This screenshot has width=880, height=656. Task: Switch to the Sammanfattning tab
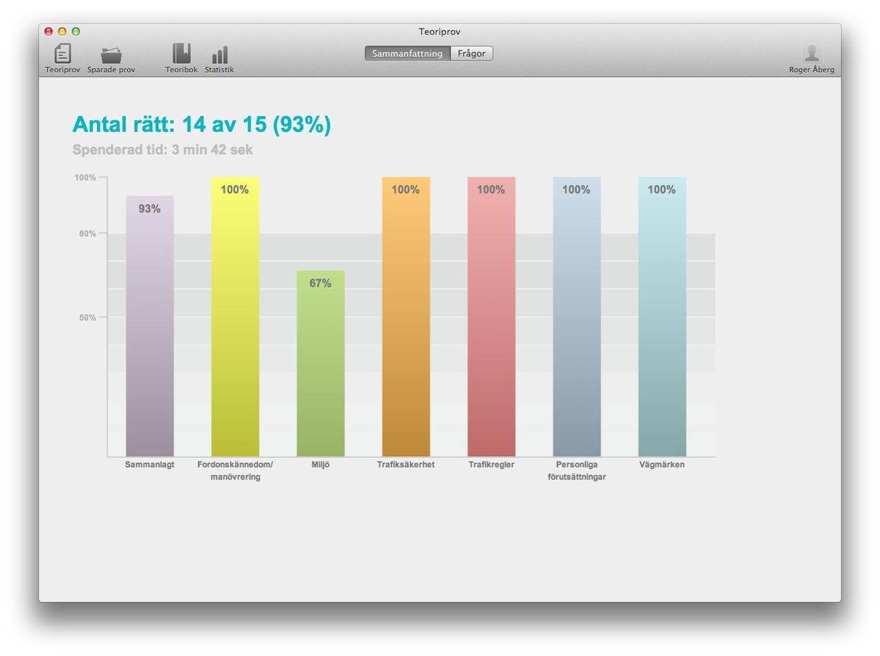pyautogui.click(x=407, y=54)
